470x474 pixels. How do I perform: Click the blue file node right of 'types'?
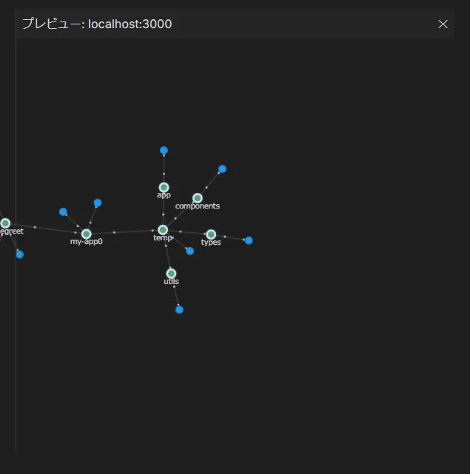pos(249,240)
